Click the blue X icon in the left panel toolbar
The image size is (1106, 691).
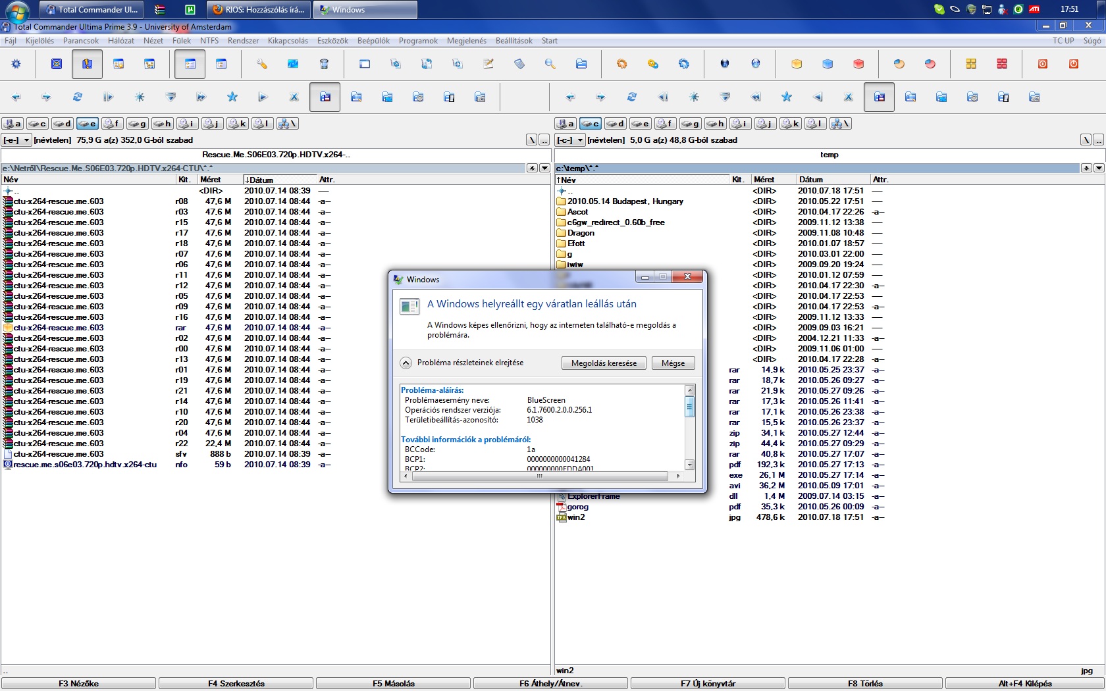click(294, 97)
